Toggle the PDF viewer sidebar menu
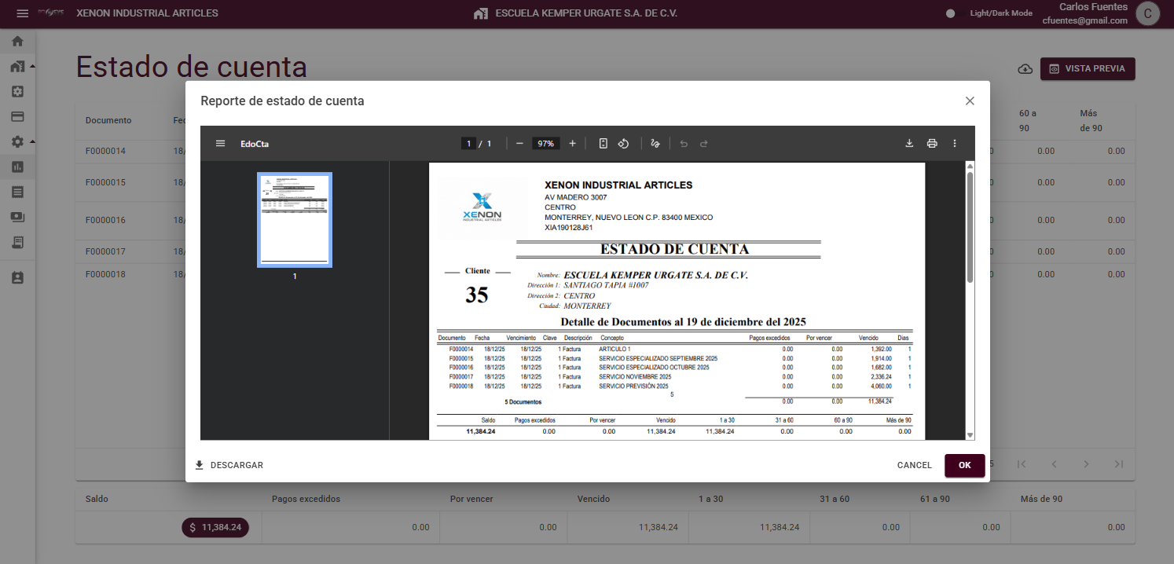This screenshot has height=564, width=1174. (x=221, y=144)
